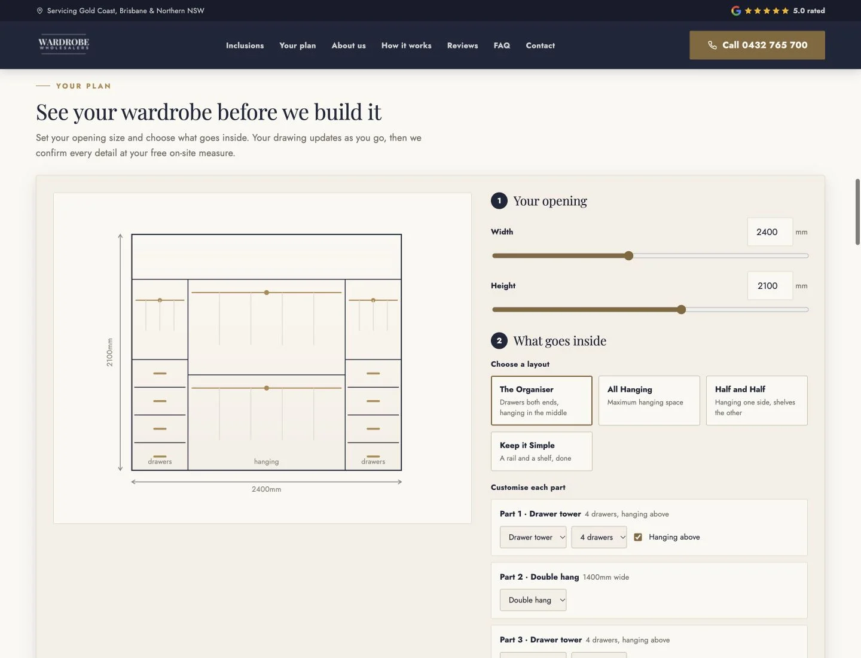Open the About us nav link
The height and width of the screenshot is (658, 861).
349,45
